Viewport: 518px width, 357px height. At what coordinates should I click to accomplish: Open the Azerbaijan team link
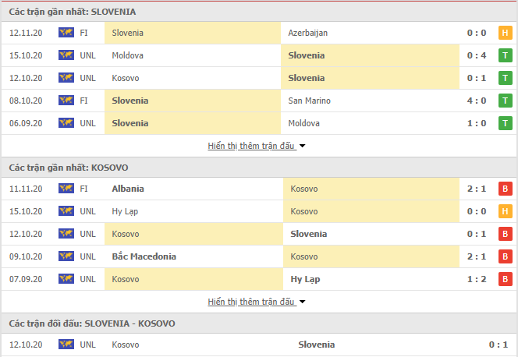pyautogui.click(x=308, y=33)
